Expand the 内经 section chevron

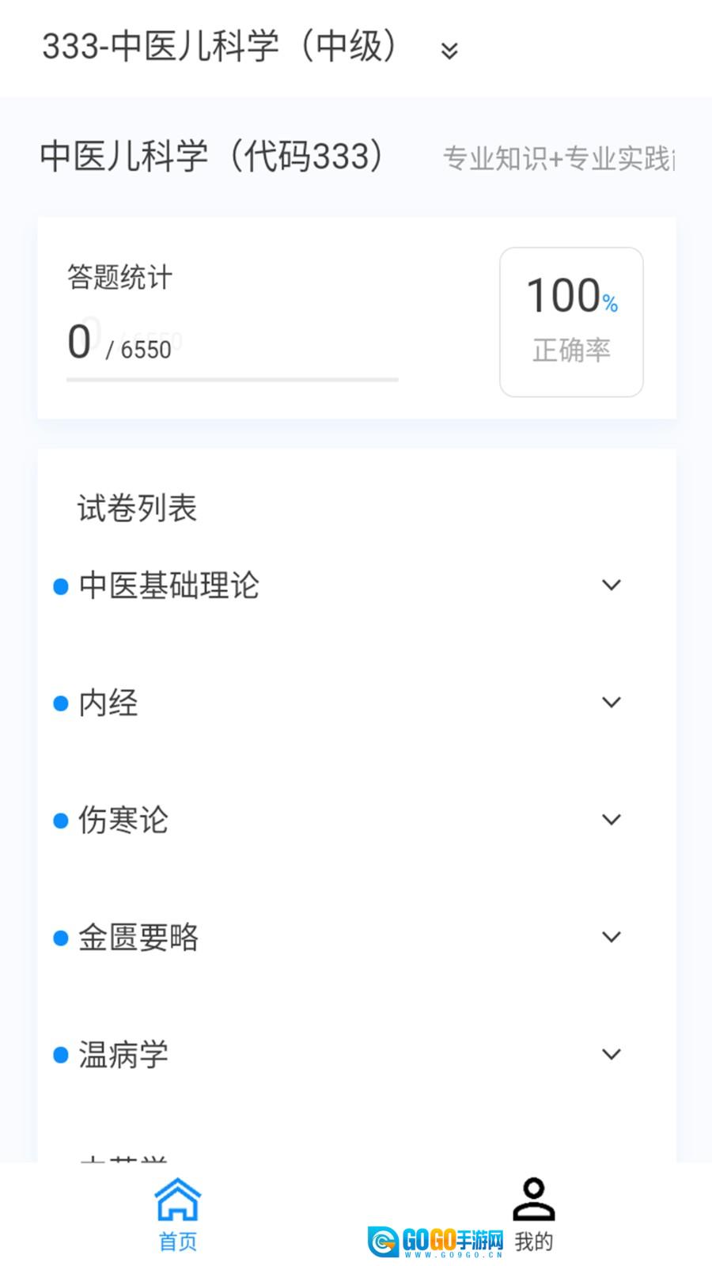tap(611, 703)
